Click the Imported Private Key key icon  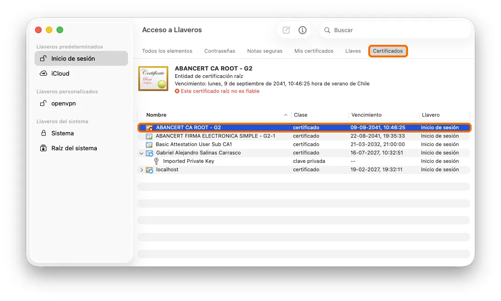pos(156,161)
